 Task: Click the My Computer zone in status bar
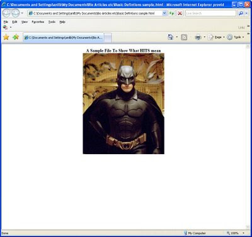point(195,233)
